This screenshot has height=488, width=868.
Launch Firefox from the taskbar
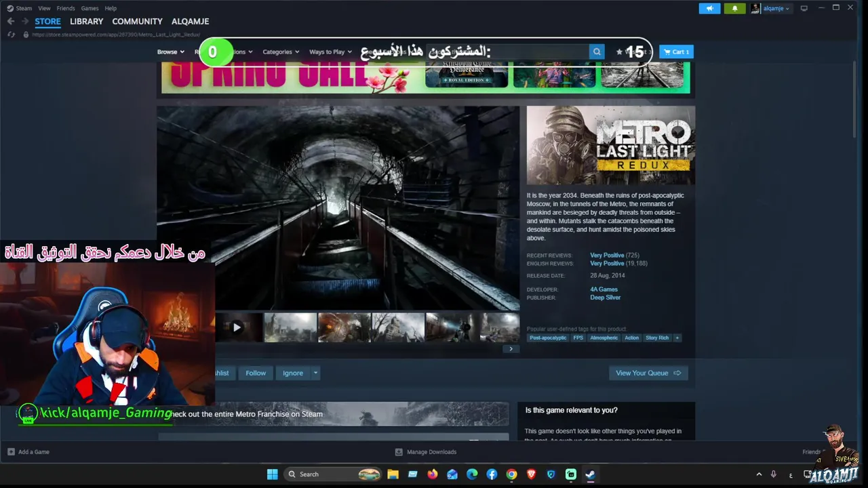click(432, 474)
